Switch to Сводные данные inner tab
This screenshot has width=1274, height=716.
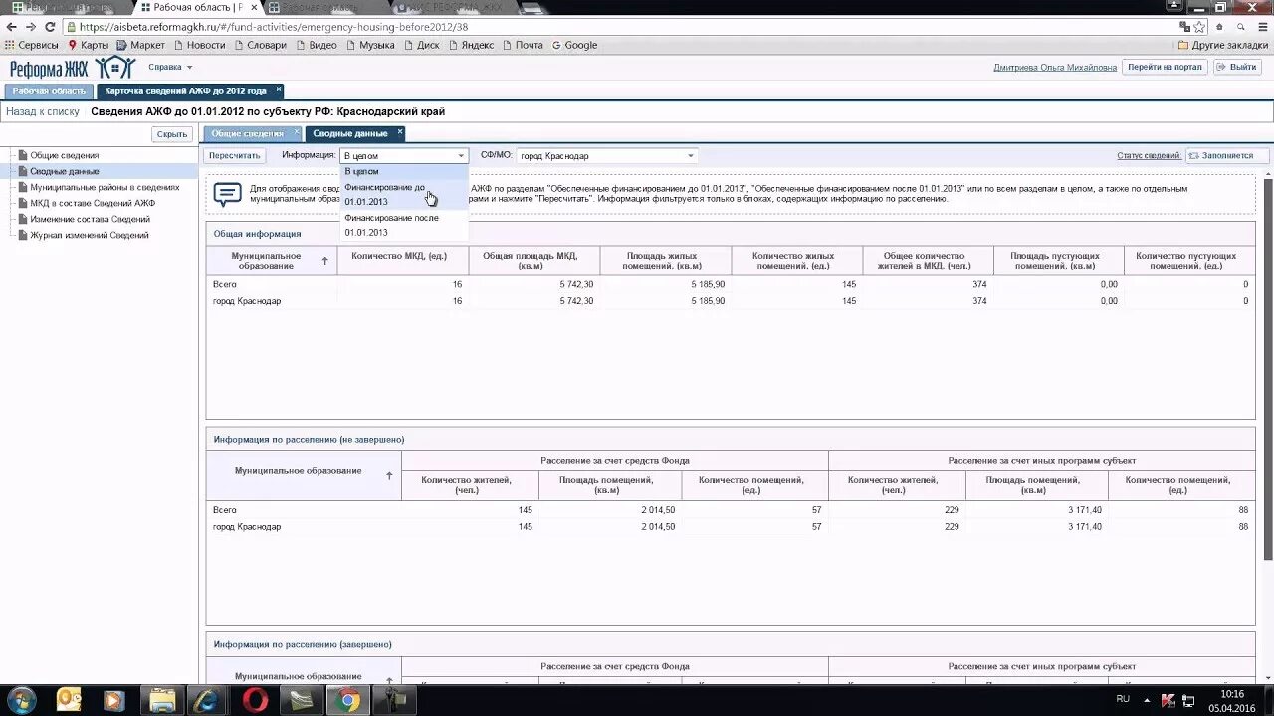point(350,133)
